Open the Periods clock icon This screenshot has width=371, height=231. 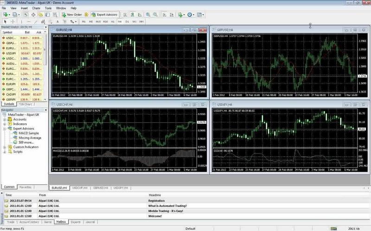tap(190, 15)
